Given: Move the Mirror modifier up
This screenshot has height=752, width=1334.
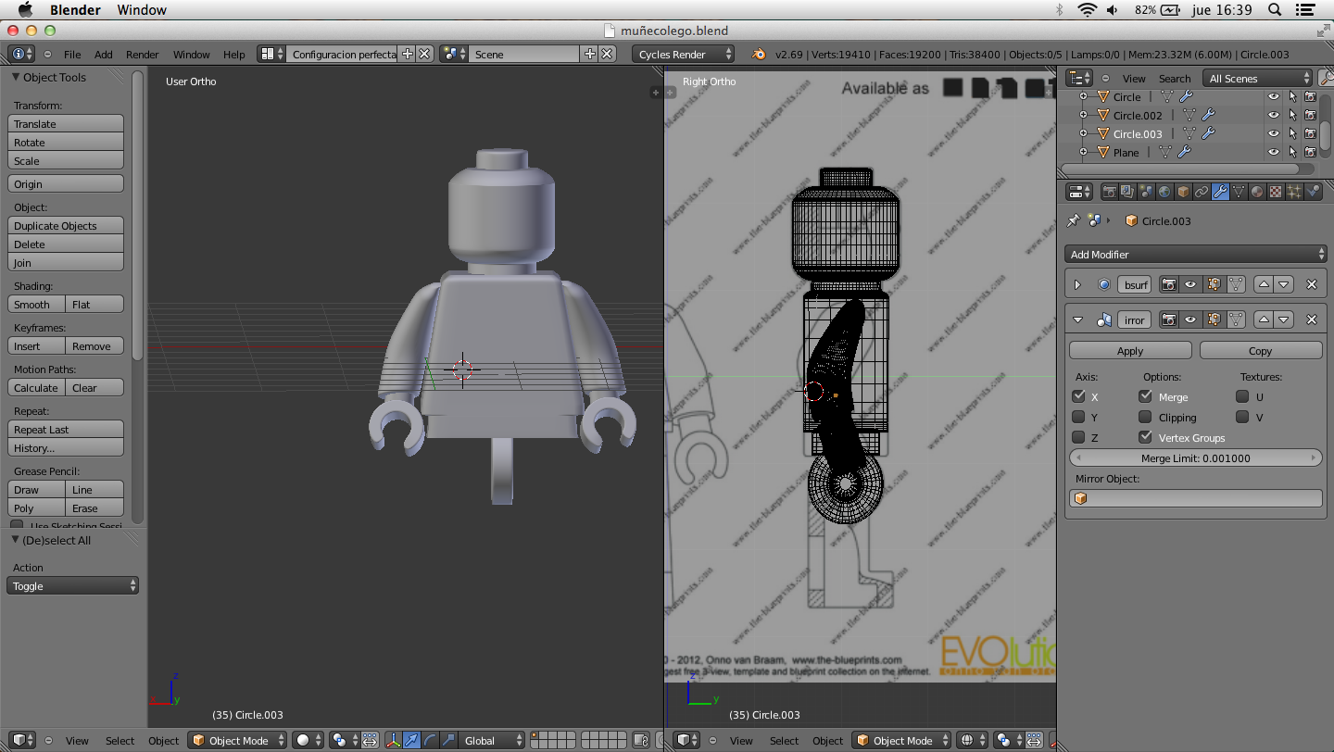Looking at the screenshot, I should (1264, 320).
